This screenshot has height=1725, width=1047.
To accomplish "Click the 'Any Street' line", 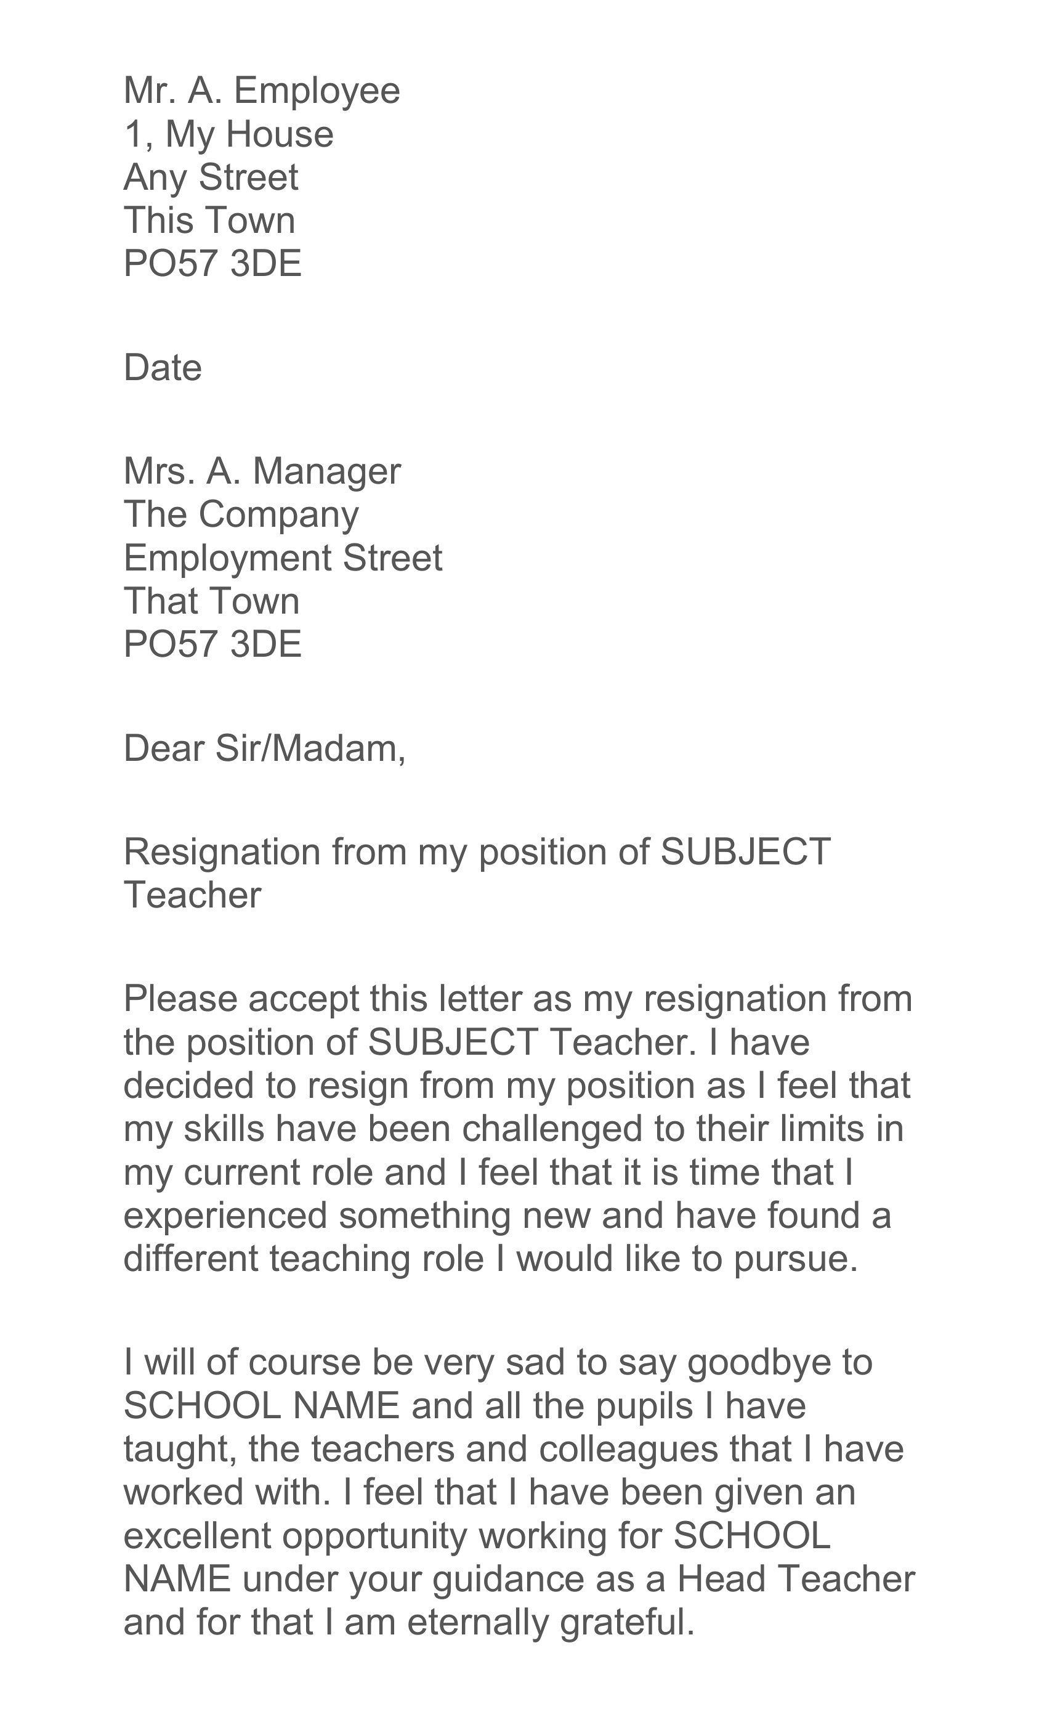I will coord(211,178).
